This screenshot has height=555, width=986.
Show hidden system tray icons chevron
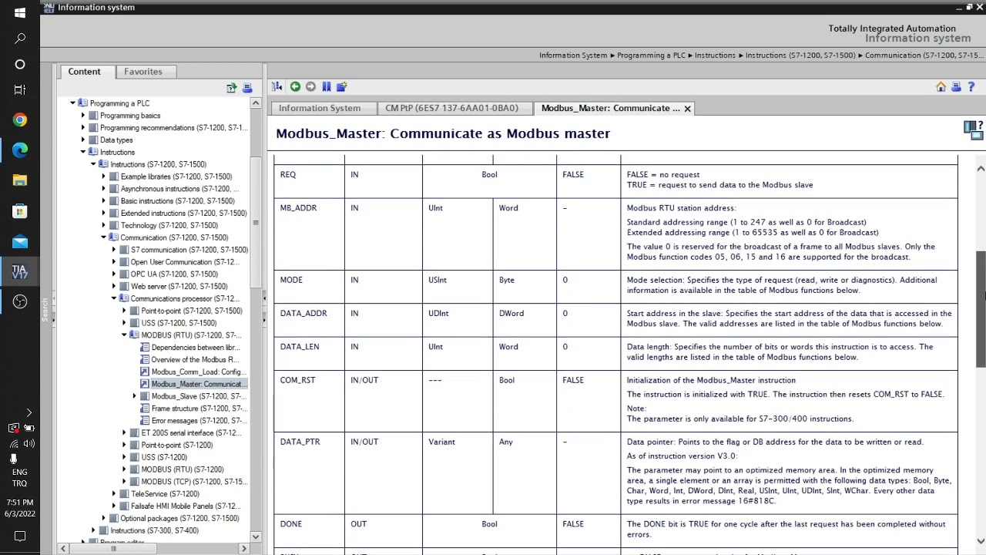[29, 413]
